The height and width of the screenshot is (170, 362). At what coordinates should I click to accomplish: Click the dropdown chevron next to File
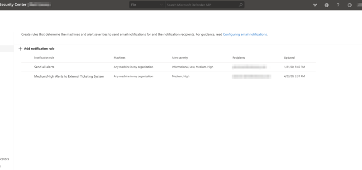[x=161, y=5]
